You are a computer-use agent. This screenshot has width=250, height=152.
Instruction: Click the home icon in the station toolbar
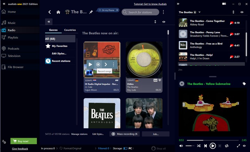58,12
